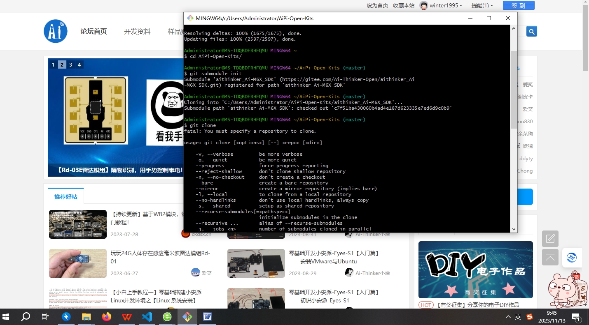Click the DIY电子作品 banner image

pos(476,270)
